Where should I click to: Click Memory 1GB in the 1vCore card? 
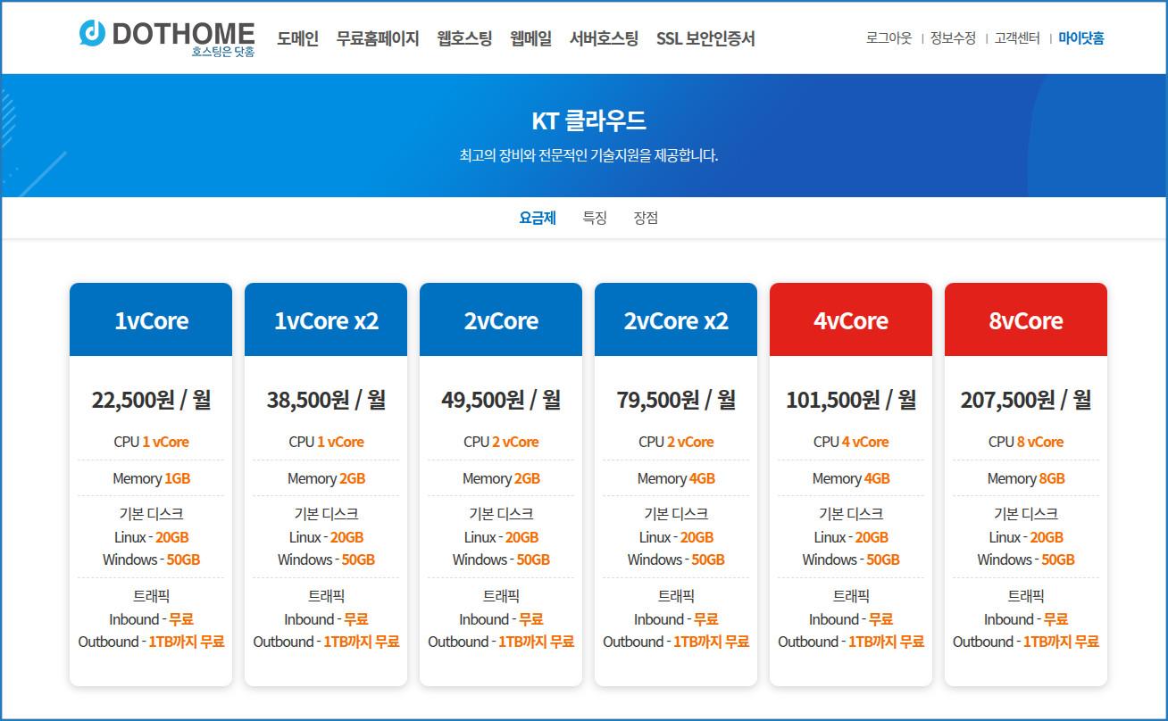coord(151,478)
